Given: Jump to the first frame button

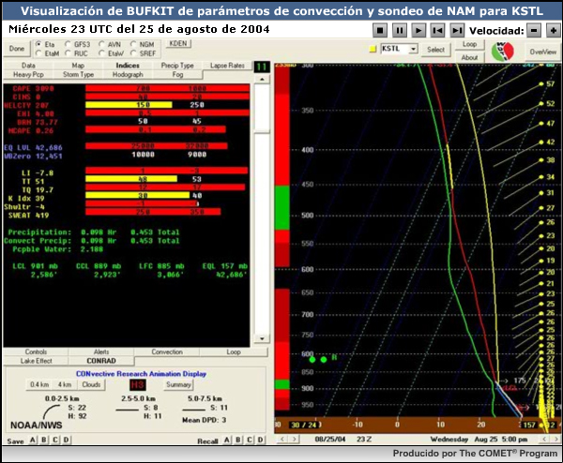Looking at the screenshot, I should tap(437, 31).
